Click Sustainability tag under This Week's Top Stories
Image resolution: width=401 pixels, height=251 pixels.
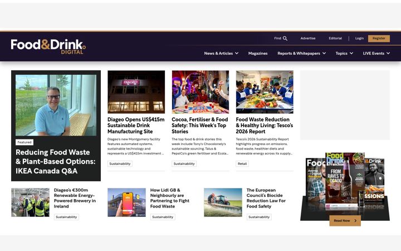pos(184,163)
